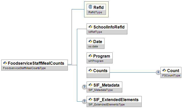Click the Counts element icon
187x108 pixels.
(x=90, y=71)
